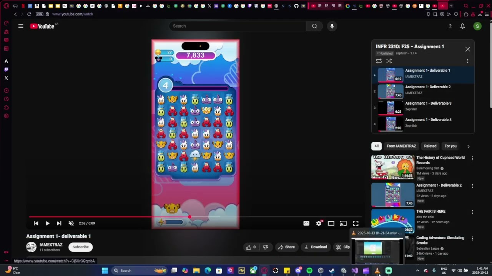Screen dimensions: 492x276
Task: Skip to the previous video
Action: [36, 223]
